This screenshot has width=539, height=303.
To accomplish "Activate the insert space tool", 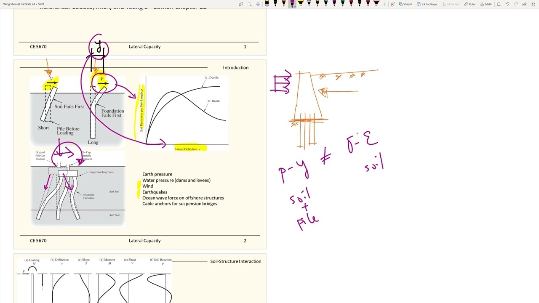I will pos(258,4).
